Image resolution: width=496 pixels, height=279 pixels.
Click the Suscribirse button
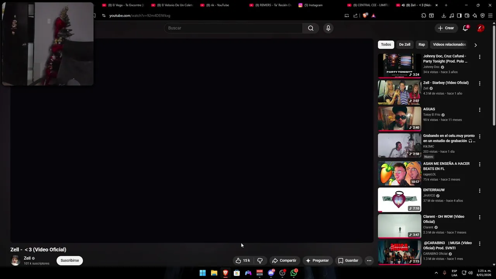pyautogui.click(x=70, y=260)
